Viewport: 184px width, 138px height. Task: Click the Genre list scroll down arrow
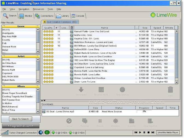[x=38, y=51]
